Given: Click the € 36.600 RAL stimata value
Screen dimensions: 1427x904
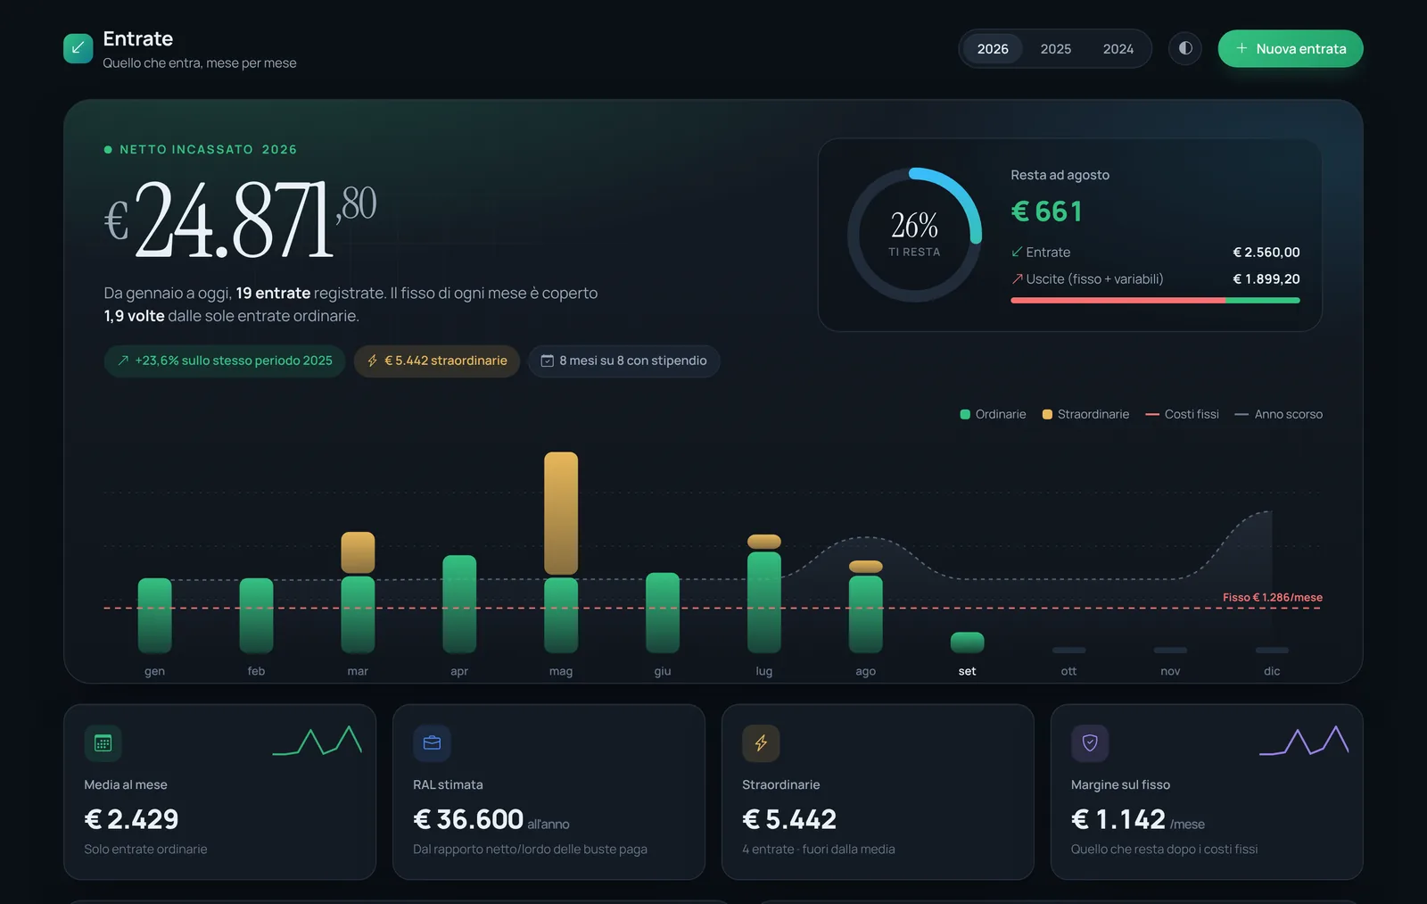Looking at the screenshot, I should pos(468,819).
